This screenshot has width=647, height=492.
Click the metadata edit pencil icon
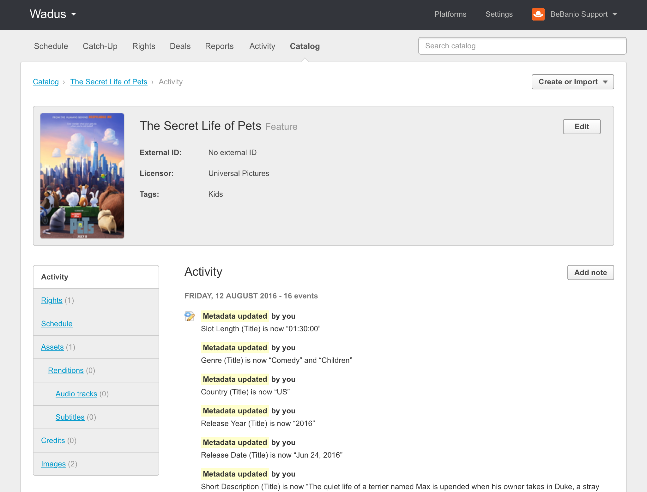click(189, 316)
